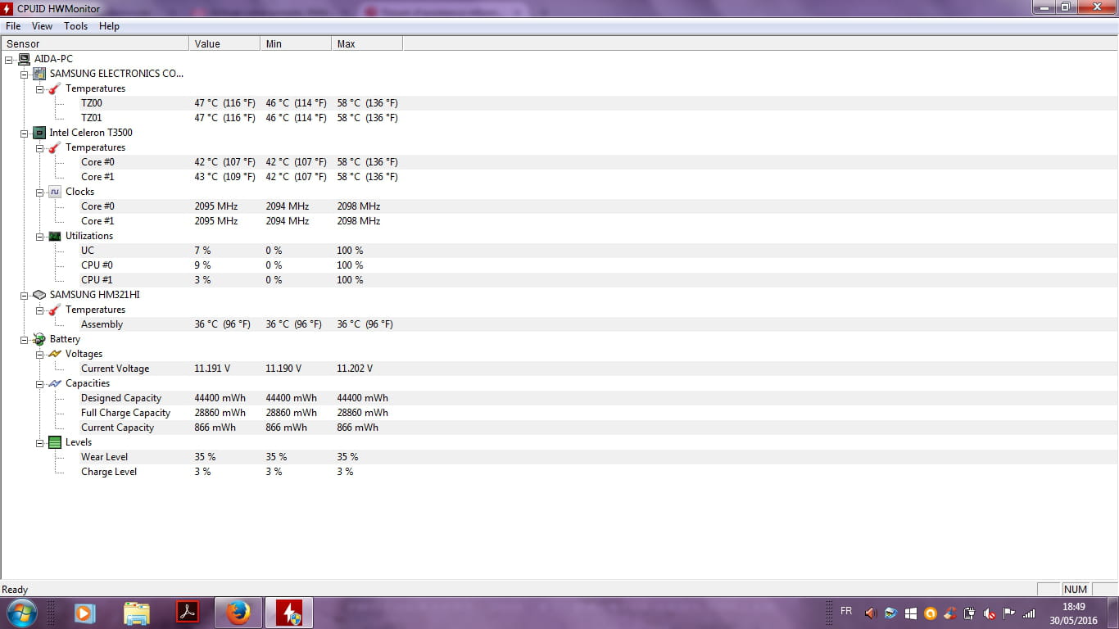Click the orange Avast tray icon
Viewport: 1119px width, 629px height.
click(930, 613)
